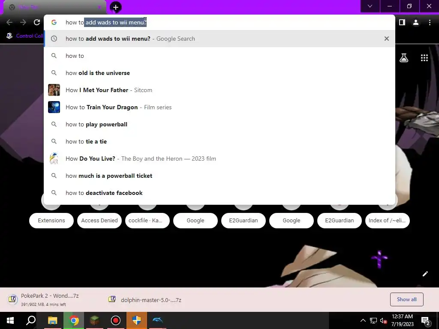Screen dimensions: 439x329
Task: Open the Control Coll bookmark
Action: 24,36
